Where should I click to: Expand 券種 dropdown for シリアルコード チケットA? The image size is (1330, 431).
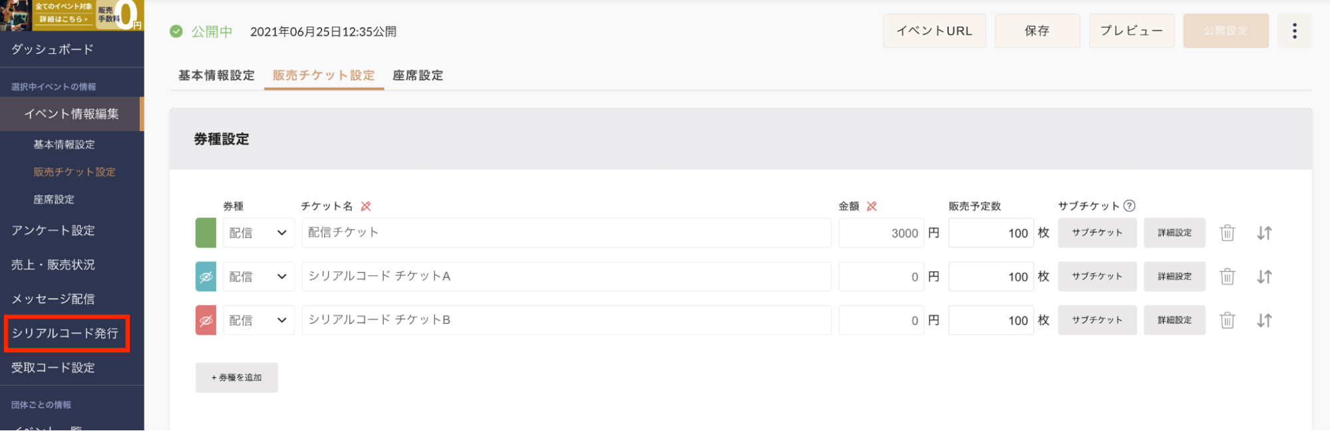258,277
